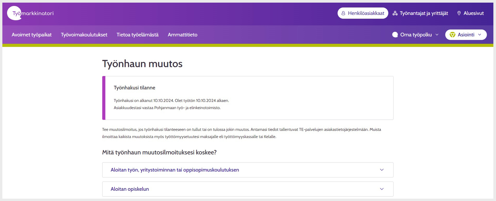The image size is (496, 201).
Task: Expand the Aloitan opiskelun chevron
Action: [x=382, y=189]
